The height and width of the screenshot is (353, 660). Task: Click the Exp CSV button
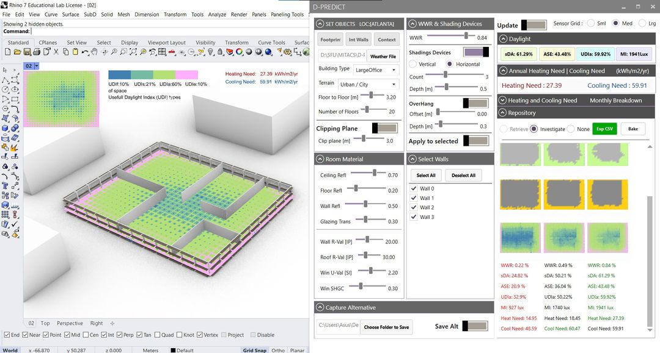(604, 129)
